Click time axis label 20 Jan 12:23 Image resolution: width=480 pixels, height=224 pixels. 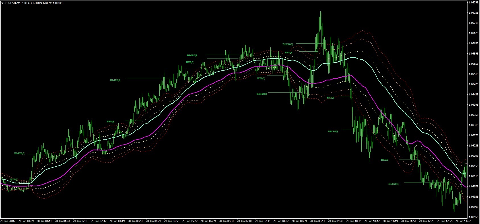click(x=427, y=221)
